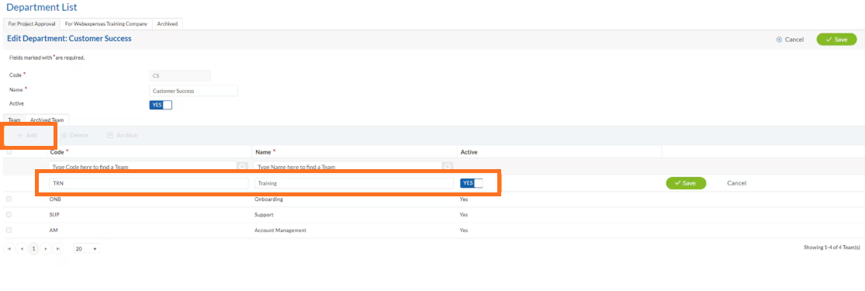The width and height of the screenshot is (865, 291).
Task: Add a new team
Action: (x=27, y=135)
